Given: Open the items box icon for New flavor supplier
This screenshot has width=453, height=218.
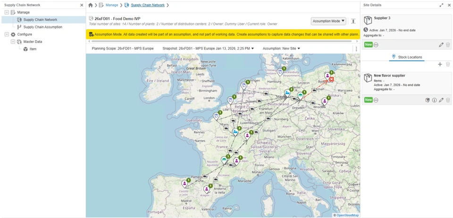Looking at the screenshot, I should tap(428, 100).
